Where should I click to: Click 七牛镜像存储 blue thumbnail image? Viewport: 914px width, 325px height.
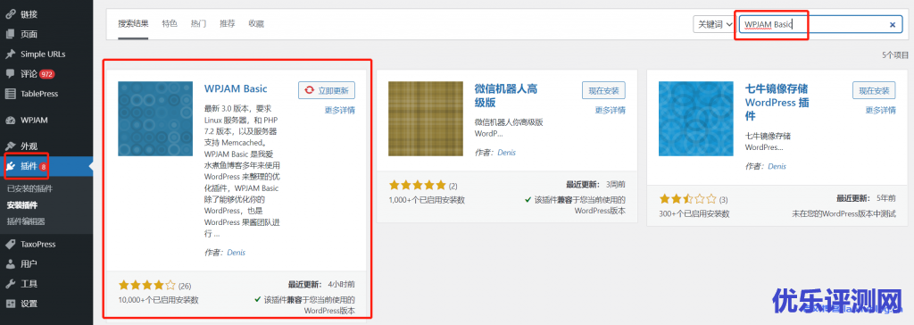pos(696,119)
